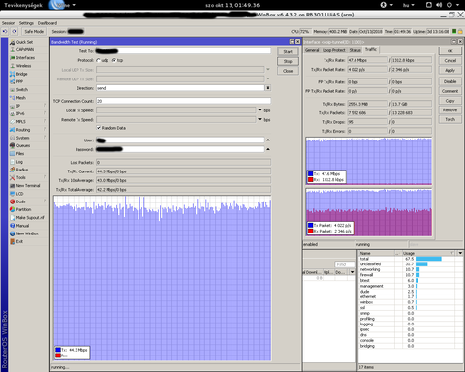Select the tcp protocol radio button
The height and width of the screenshot is (372, 465).
(114, 60)
